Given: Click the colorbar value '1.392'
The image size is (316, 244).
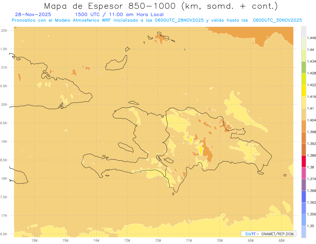Looking at the screenshot, I should click(x=312, y=144).
